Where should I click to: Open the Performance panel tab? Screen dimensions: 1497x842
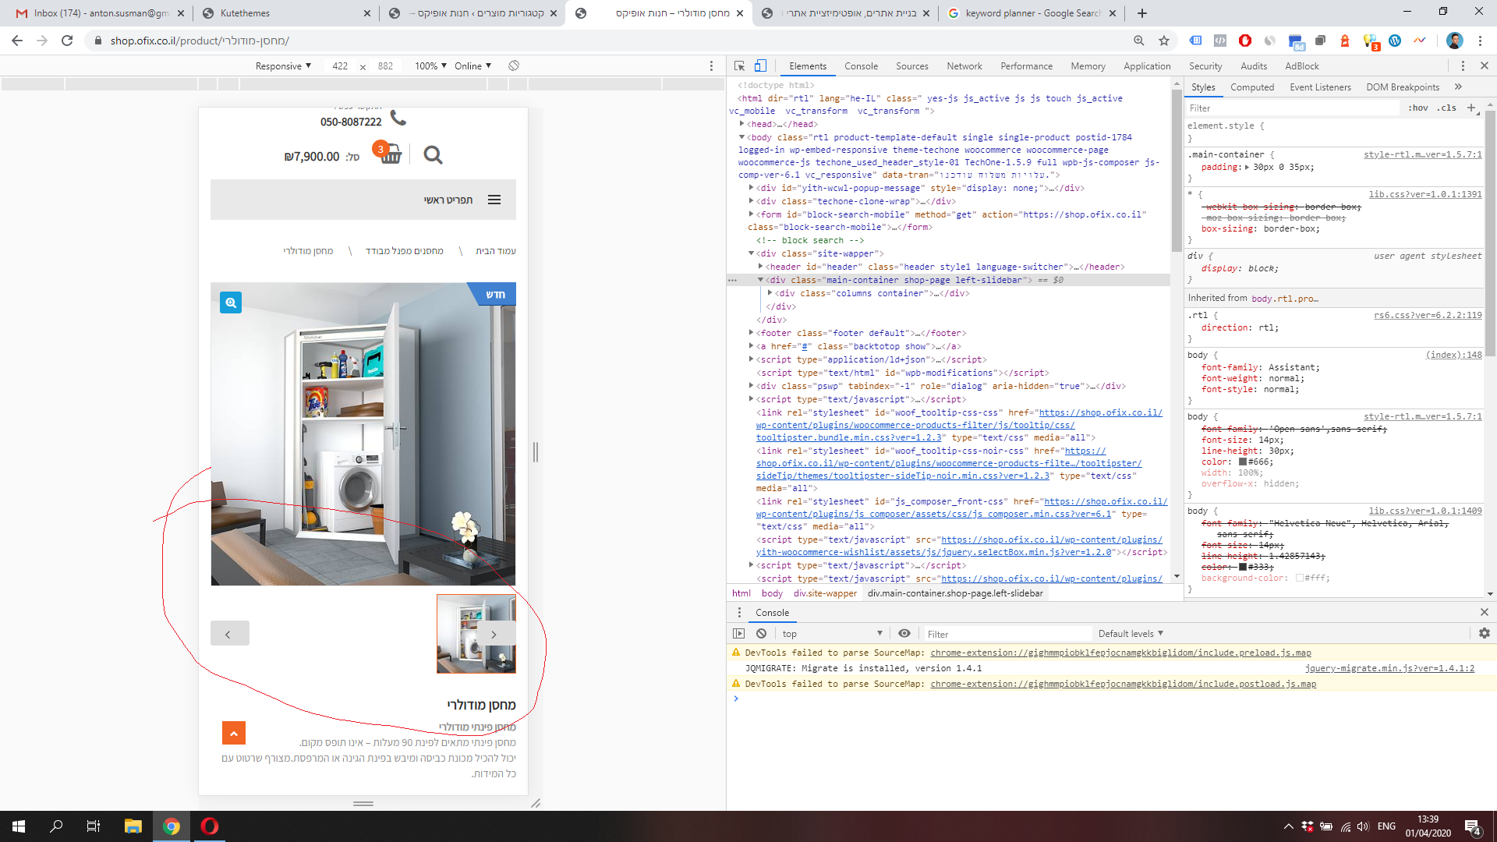tap(1026, 66)
